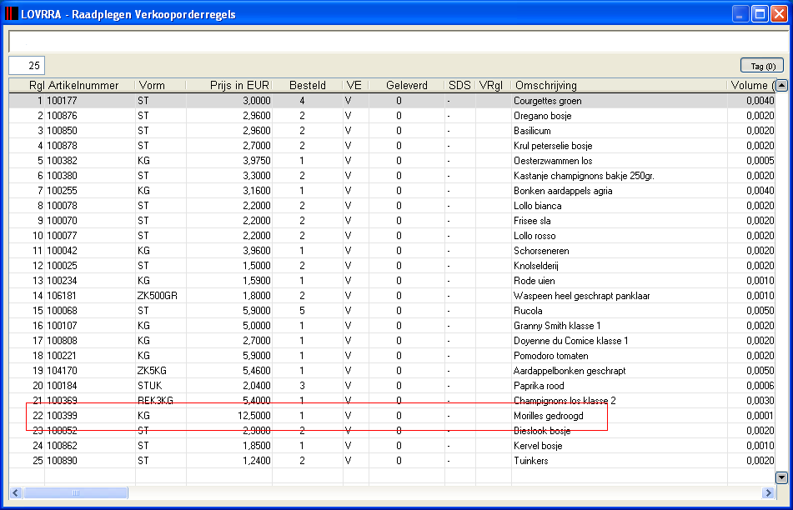
Task: Click the LOVRRA application icon in title bar
Action: point(11,13)
